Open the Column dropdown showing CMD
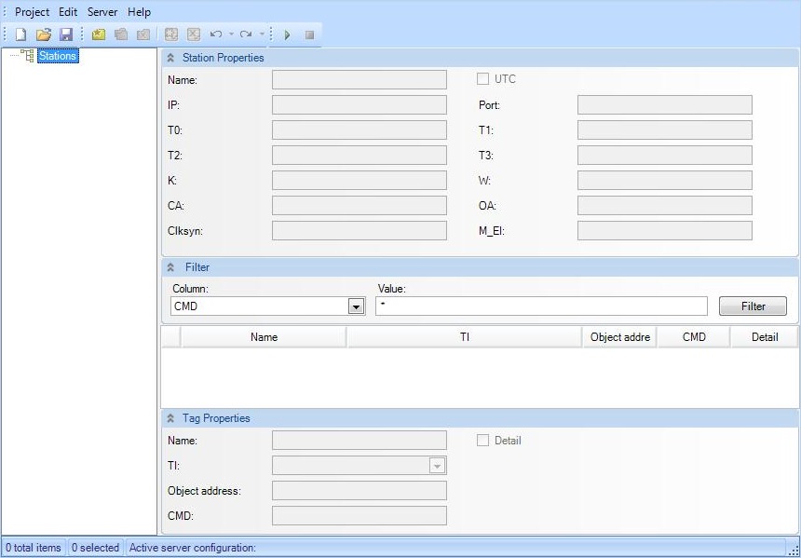Screen dimensions: 801x558 coord(355,306)
